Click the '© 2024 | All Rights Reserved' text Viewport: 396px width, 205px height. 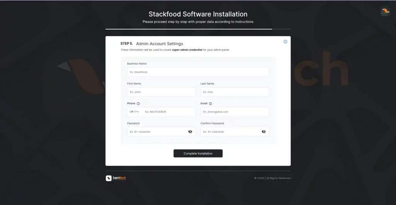point(272,178)
